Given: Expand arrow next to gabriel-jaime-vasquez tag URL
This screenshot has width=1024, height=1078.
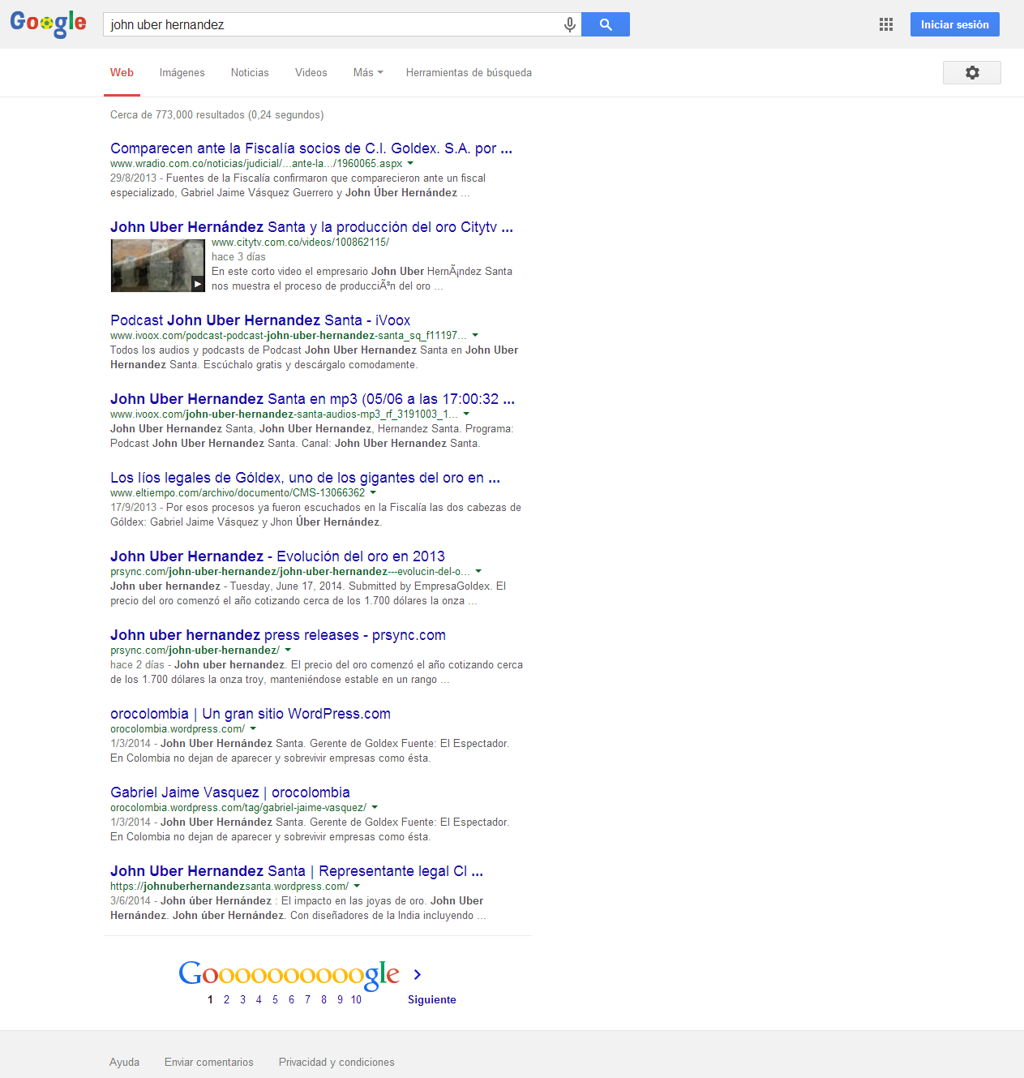Looking at the screenshot, I should [x=375, y=807].
